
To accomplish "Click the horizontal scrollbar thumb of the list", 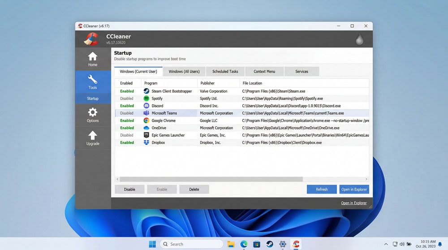I will tap(211, 179).
